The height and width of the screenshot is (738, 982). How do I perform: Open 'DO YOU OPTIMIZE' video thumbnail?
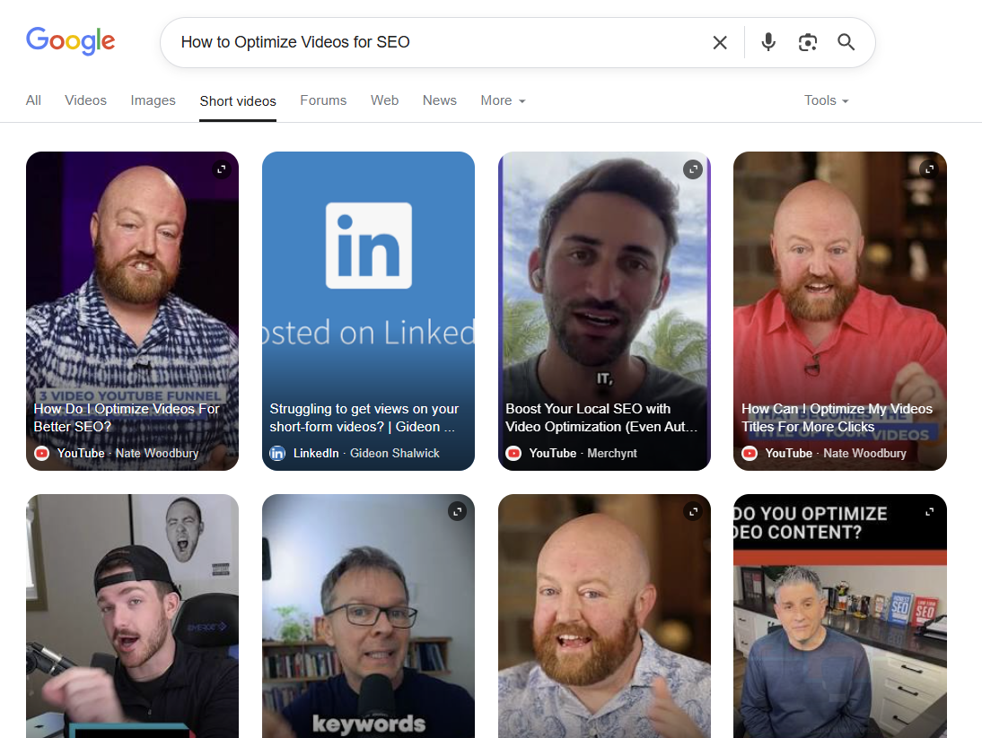(x=840, y=616)
